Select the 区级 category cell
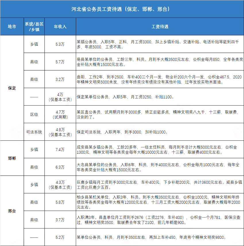The image size is (244, 246). (x=34, y=114)
